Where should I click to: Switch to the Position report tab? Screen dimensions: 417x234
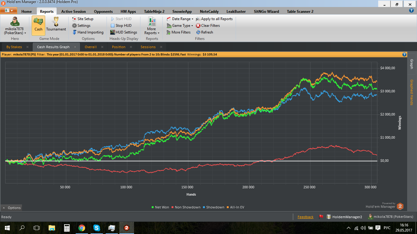[x=119, y=47]
